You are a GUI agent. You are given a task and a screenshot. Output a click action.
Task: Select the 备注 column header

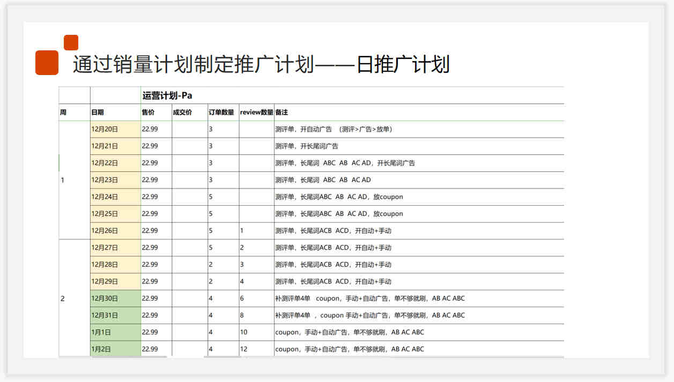[x=282, y=113]
